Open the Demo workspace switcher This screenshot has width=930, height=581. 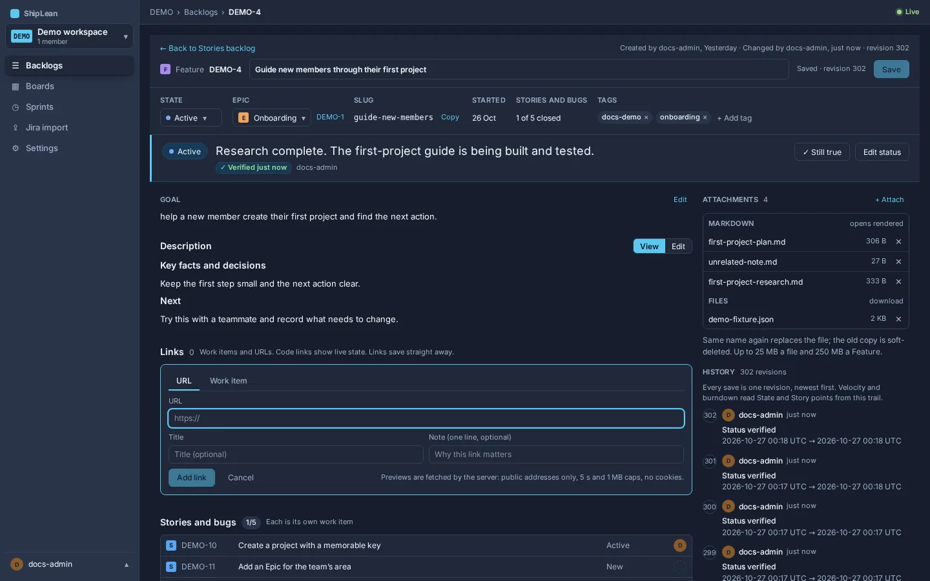point(69,36)
